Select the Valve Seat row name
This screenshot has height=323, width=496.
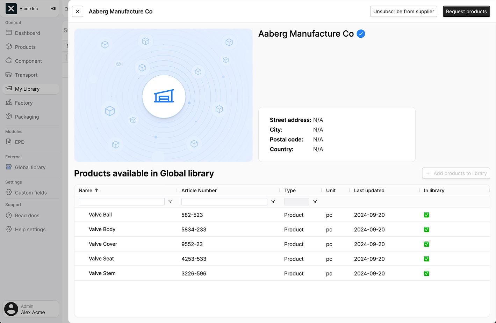click(x=101, y=258)
